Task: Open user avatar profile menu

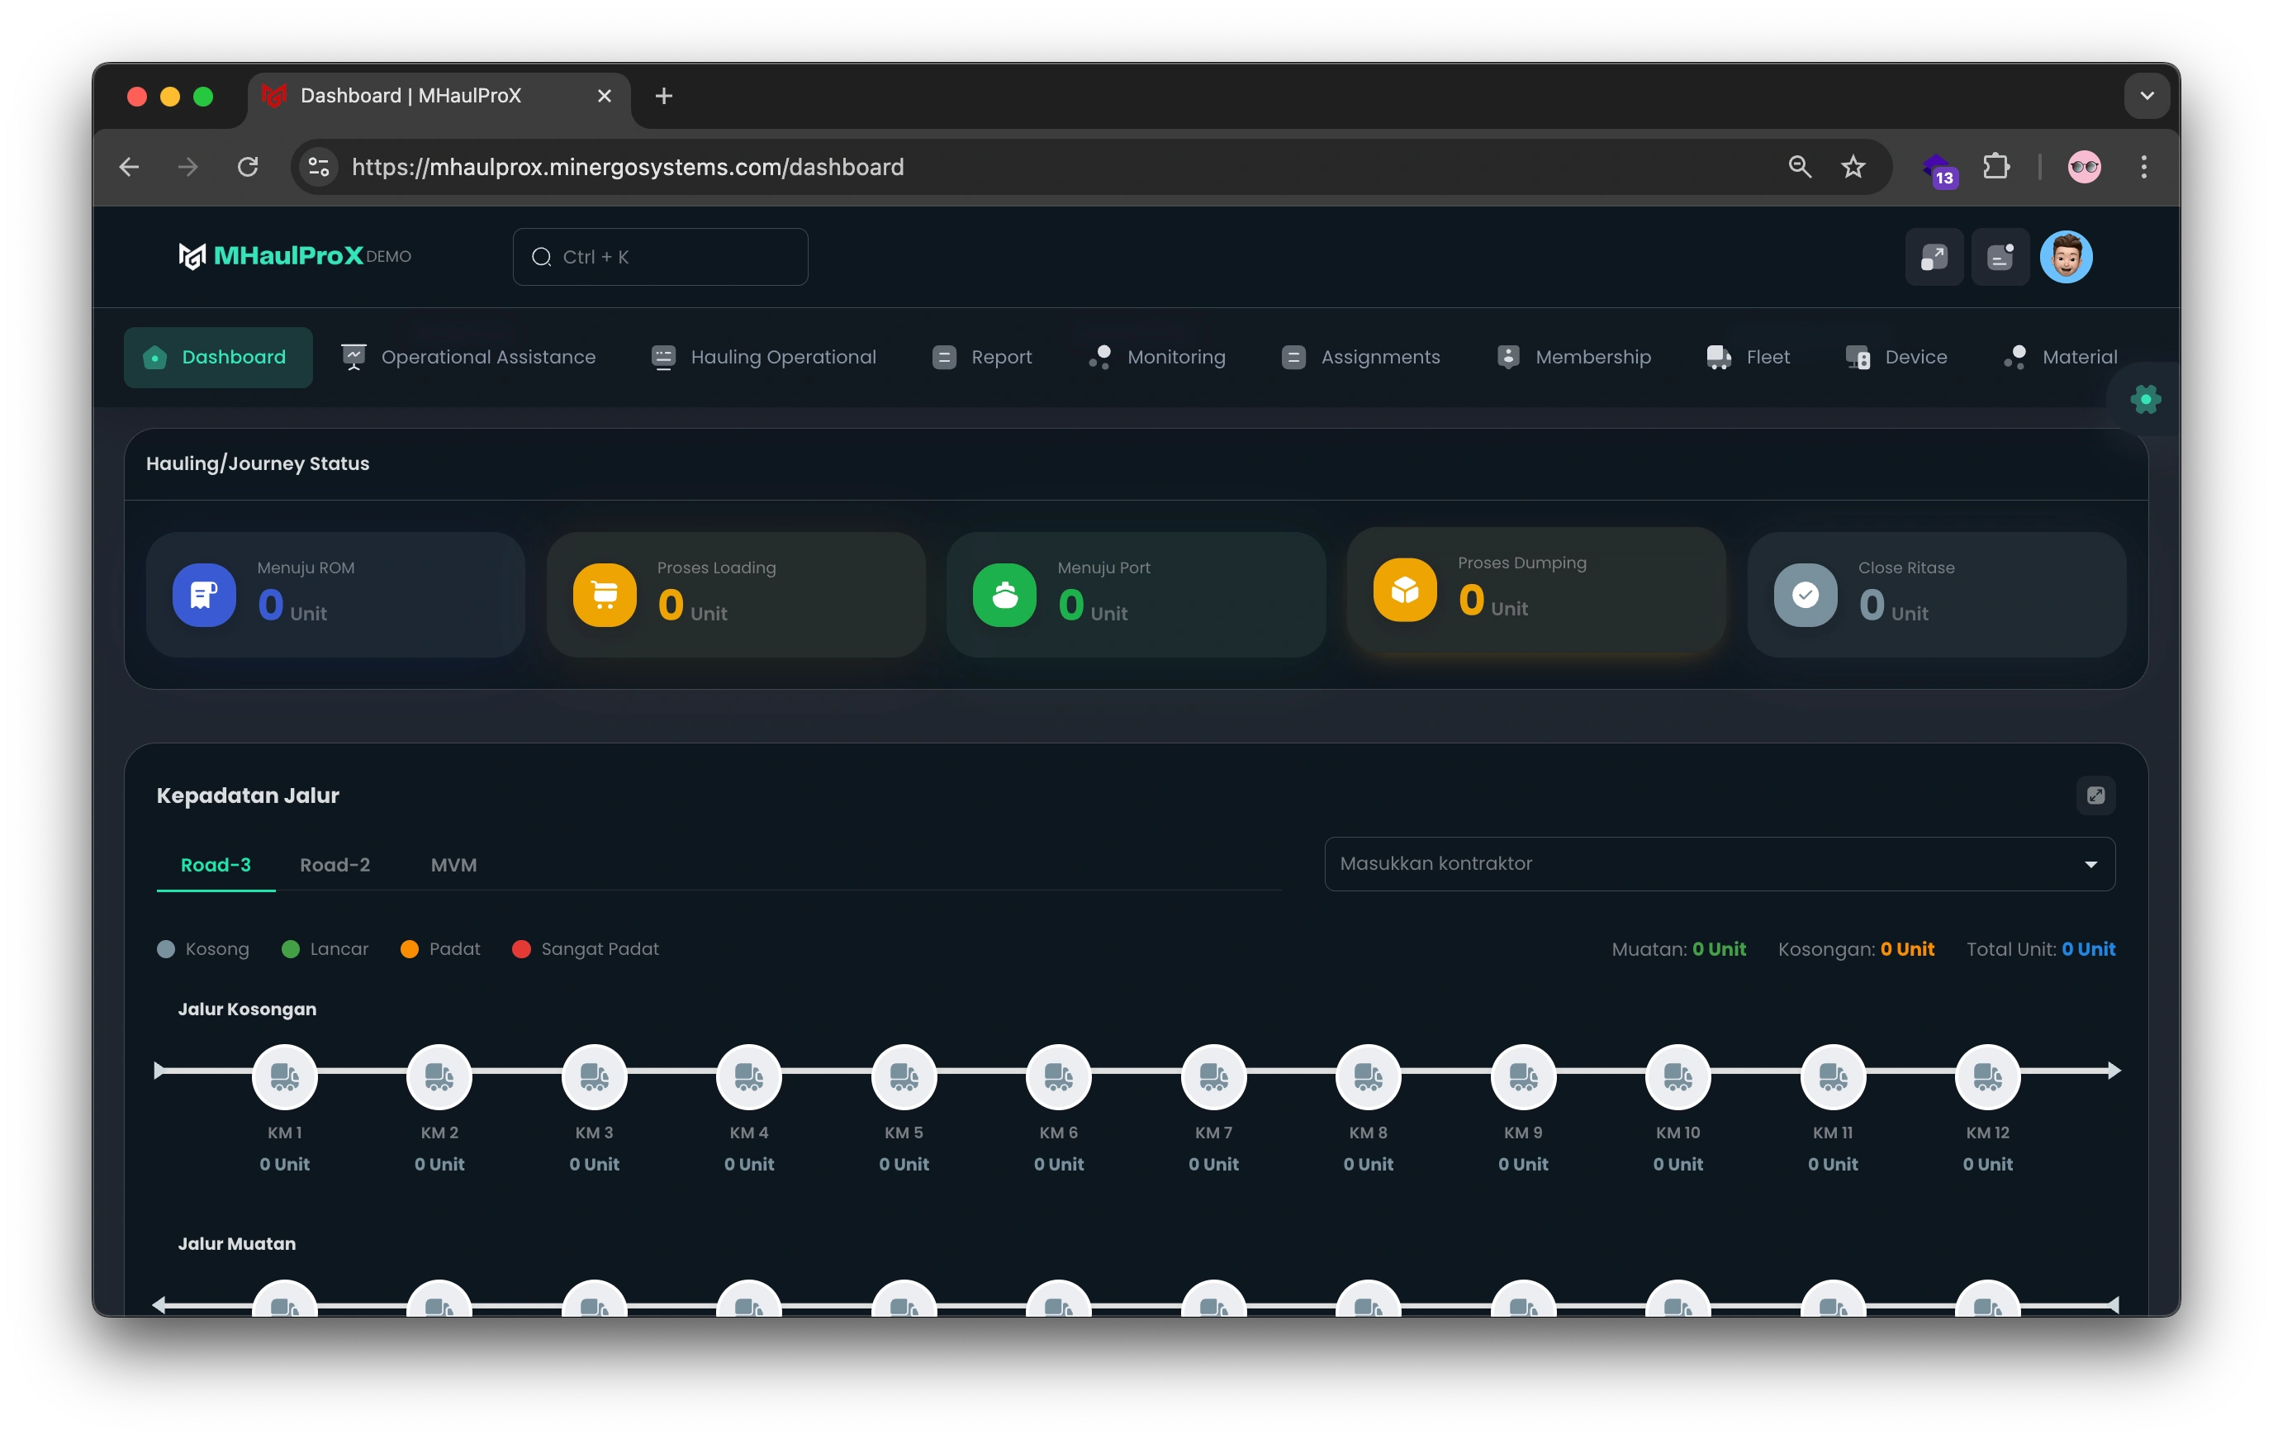Action: [2066, 257]
